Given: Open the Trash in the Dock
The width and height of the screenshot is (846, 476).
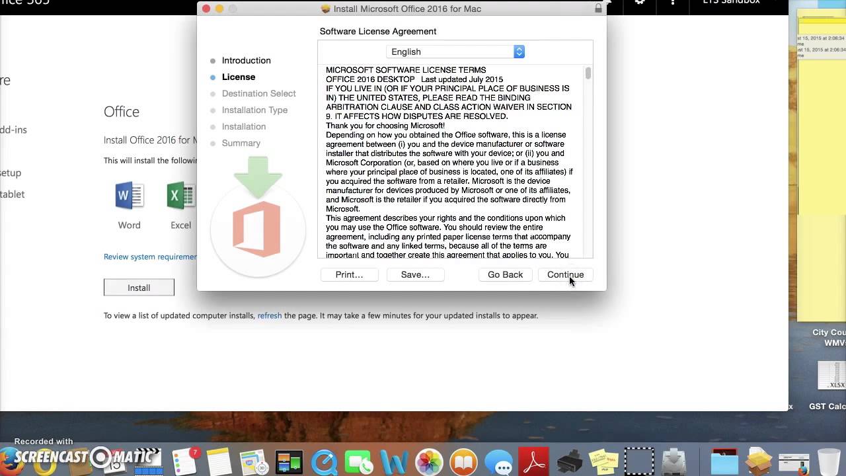Looking at the screenshot, I should tap(828, 463).
